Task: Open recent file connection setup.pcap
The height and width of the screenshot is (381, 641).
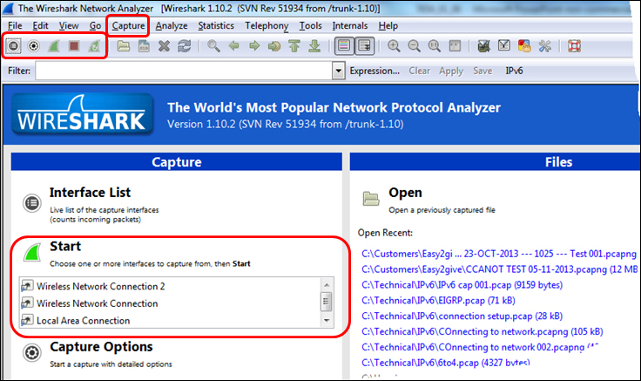Action: click(462, 316)
